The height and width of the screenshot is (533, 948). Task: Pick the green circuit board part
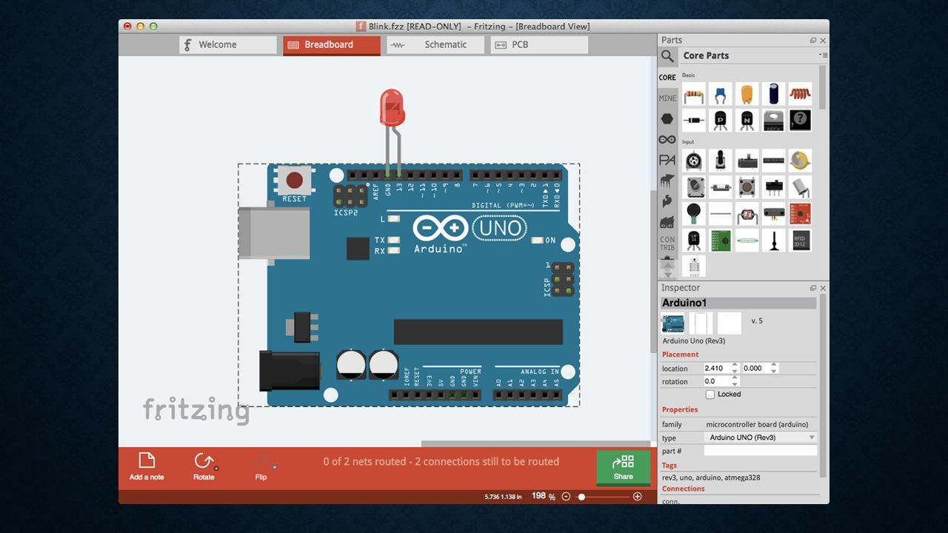721,240
